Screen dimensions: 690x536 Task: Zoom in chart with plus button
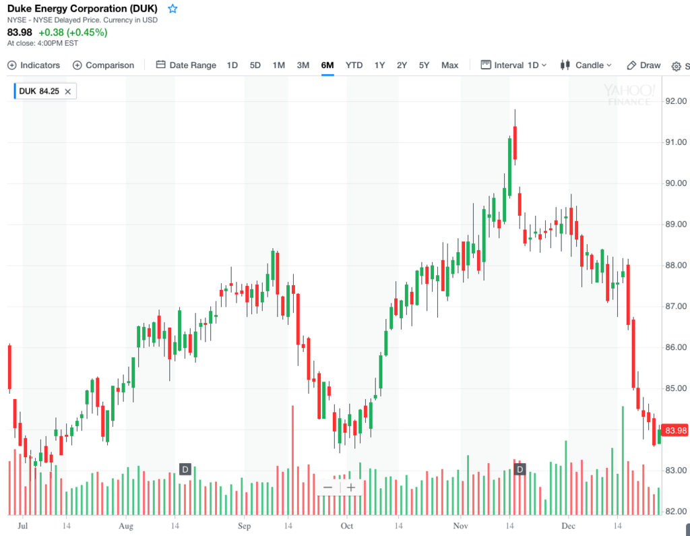coord(351,487)
